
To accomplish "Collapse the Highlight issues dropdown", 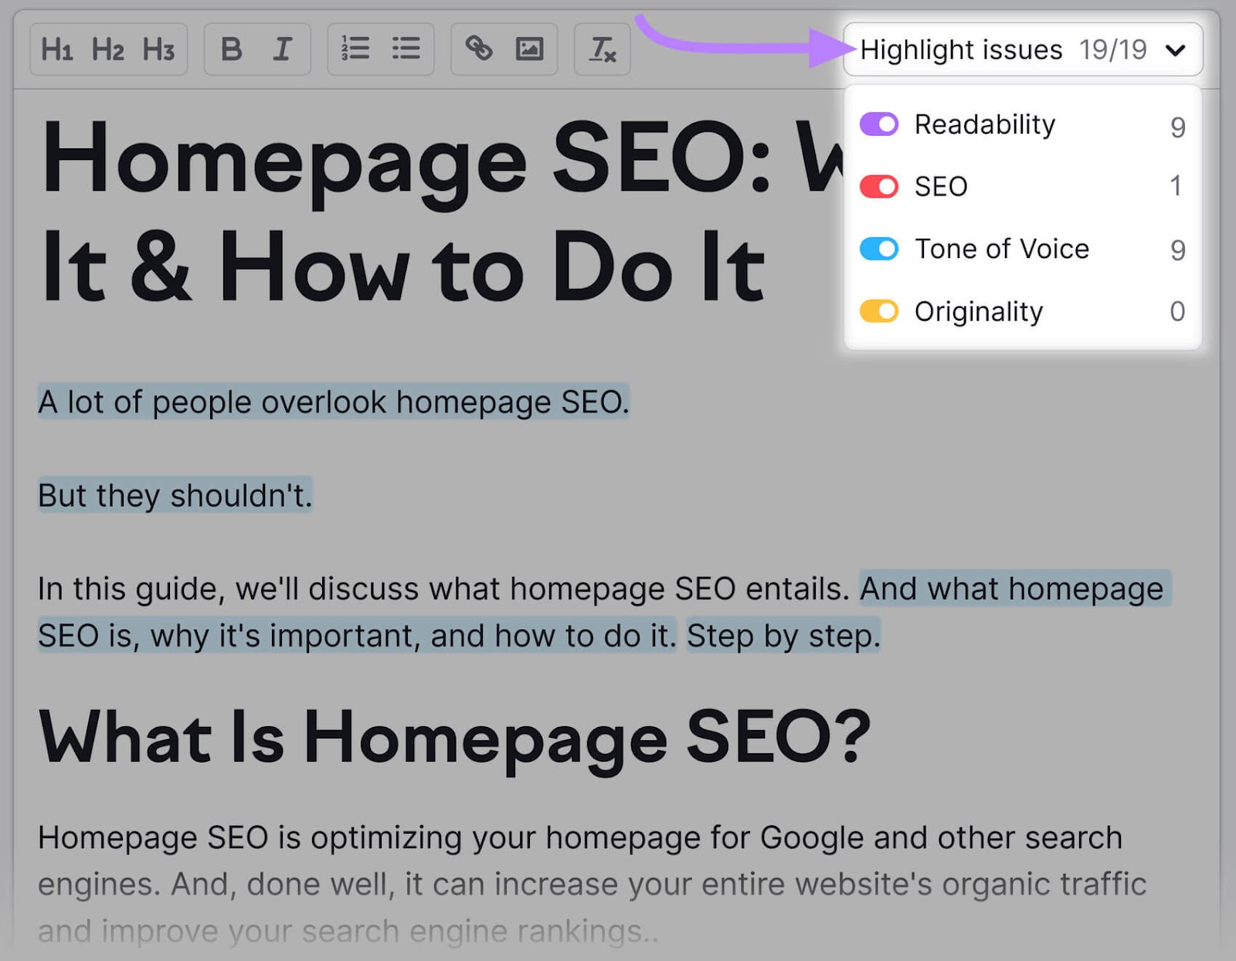I will (x=1177, y=49).
